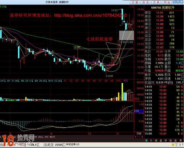Viewport: 184px width, 148px height.
Task: Click the 行情 (Quotes) button
Action: point(135,2)
